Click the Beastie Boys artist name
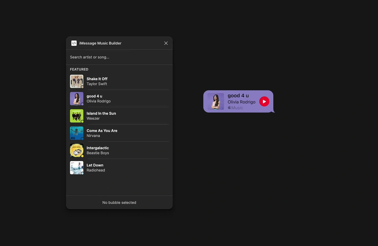This screenshot has height=246, width=378. 98,153
